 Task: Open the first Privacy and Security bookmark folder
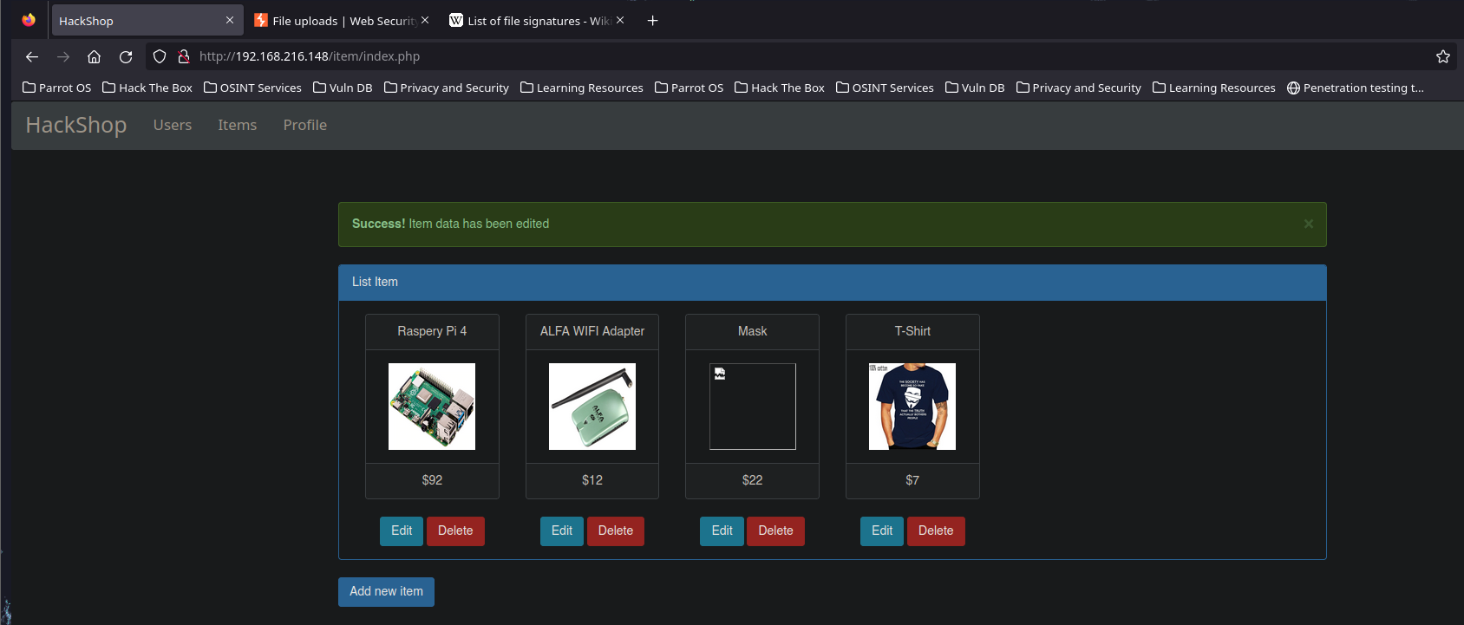point(447,88)
